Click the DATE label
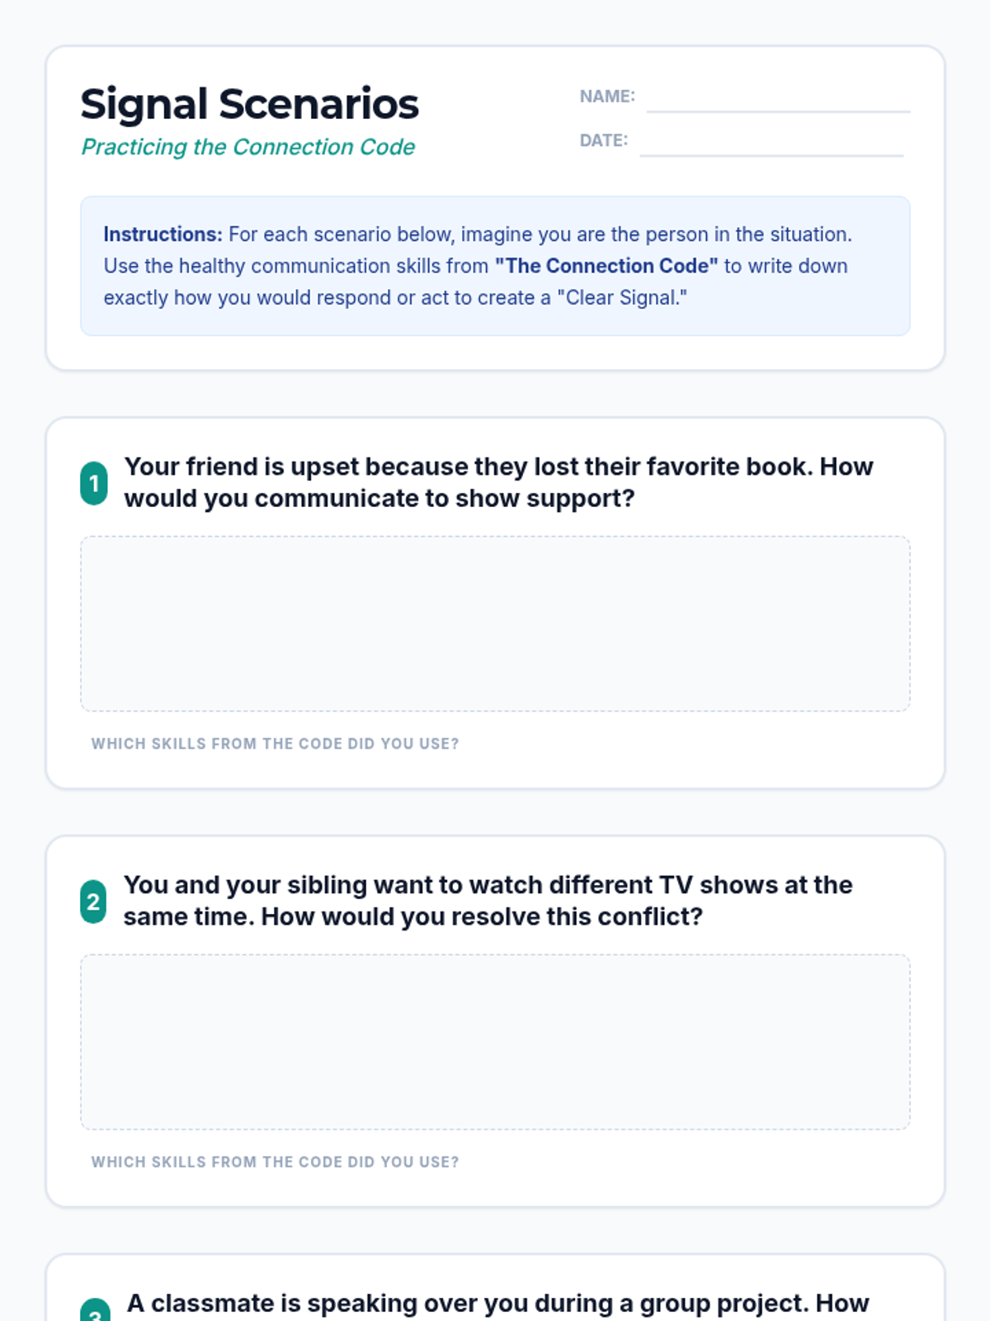Viewport: 990px width, 1321px height. [x=604, y=140]
